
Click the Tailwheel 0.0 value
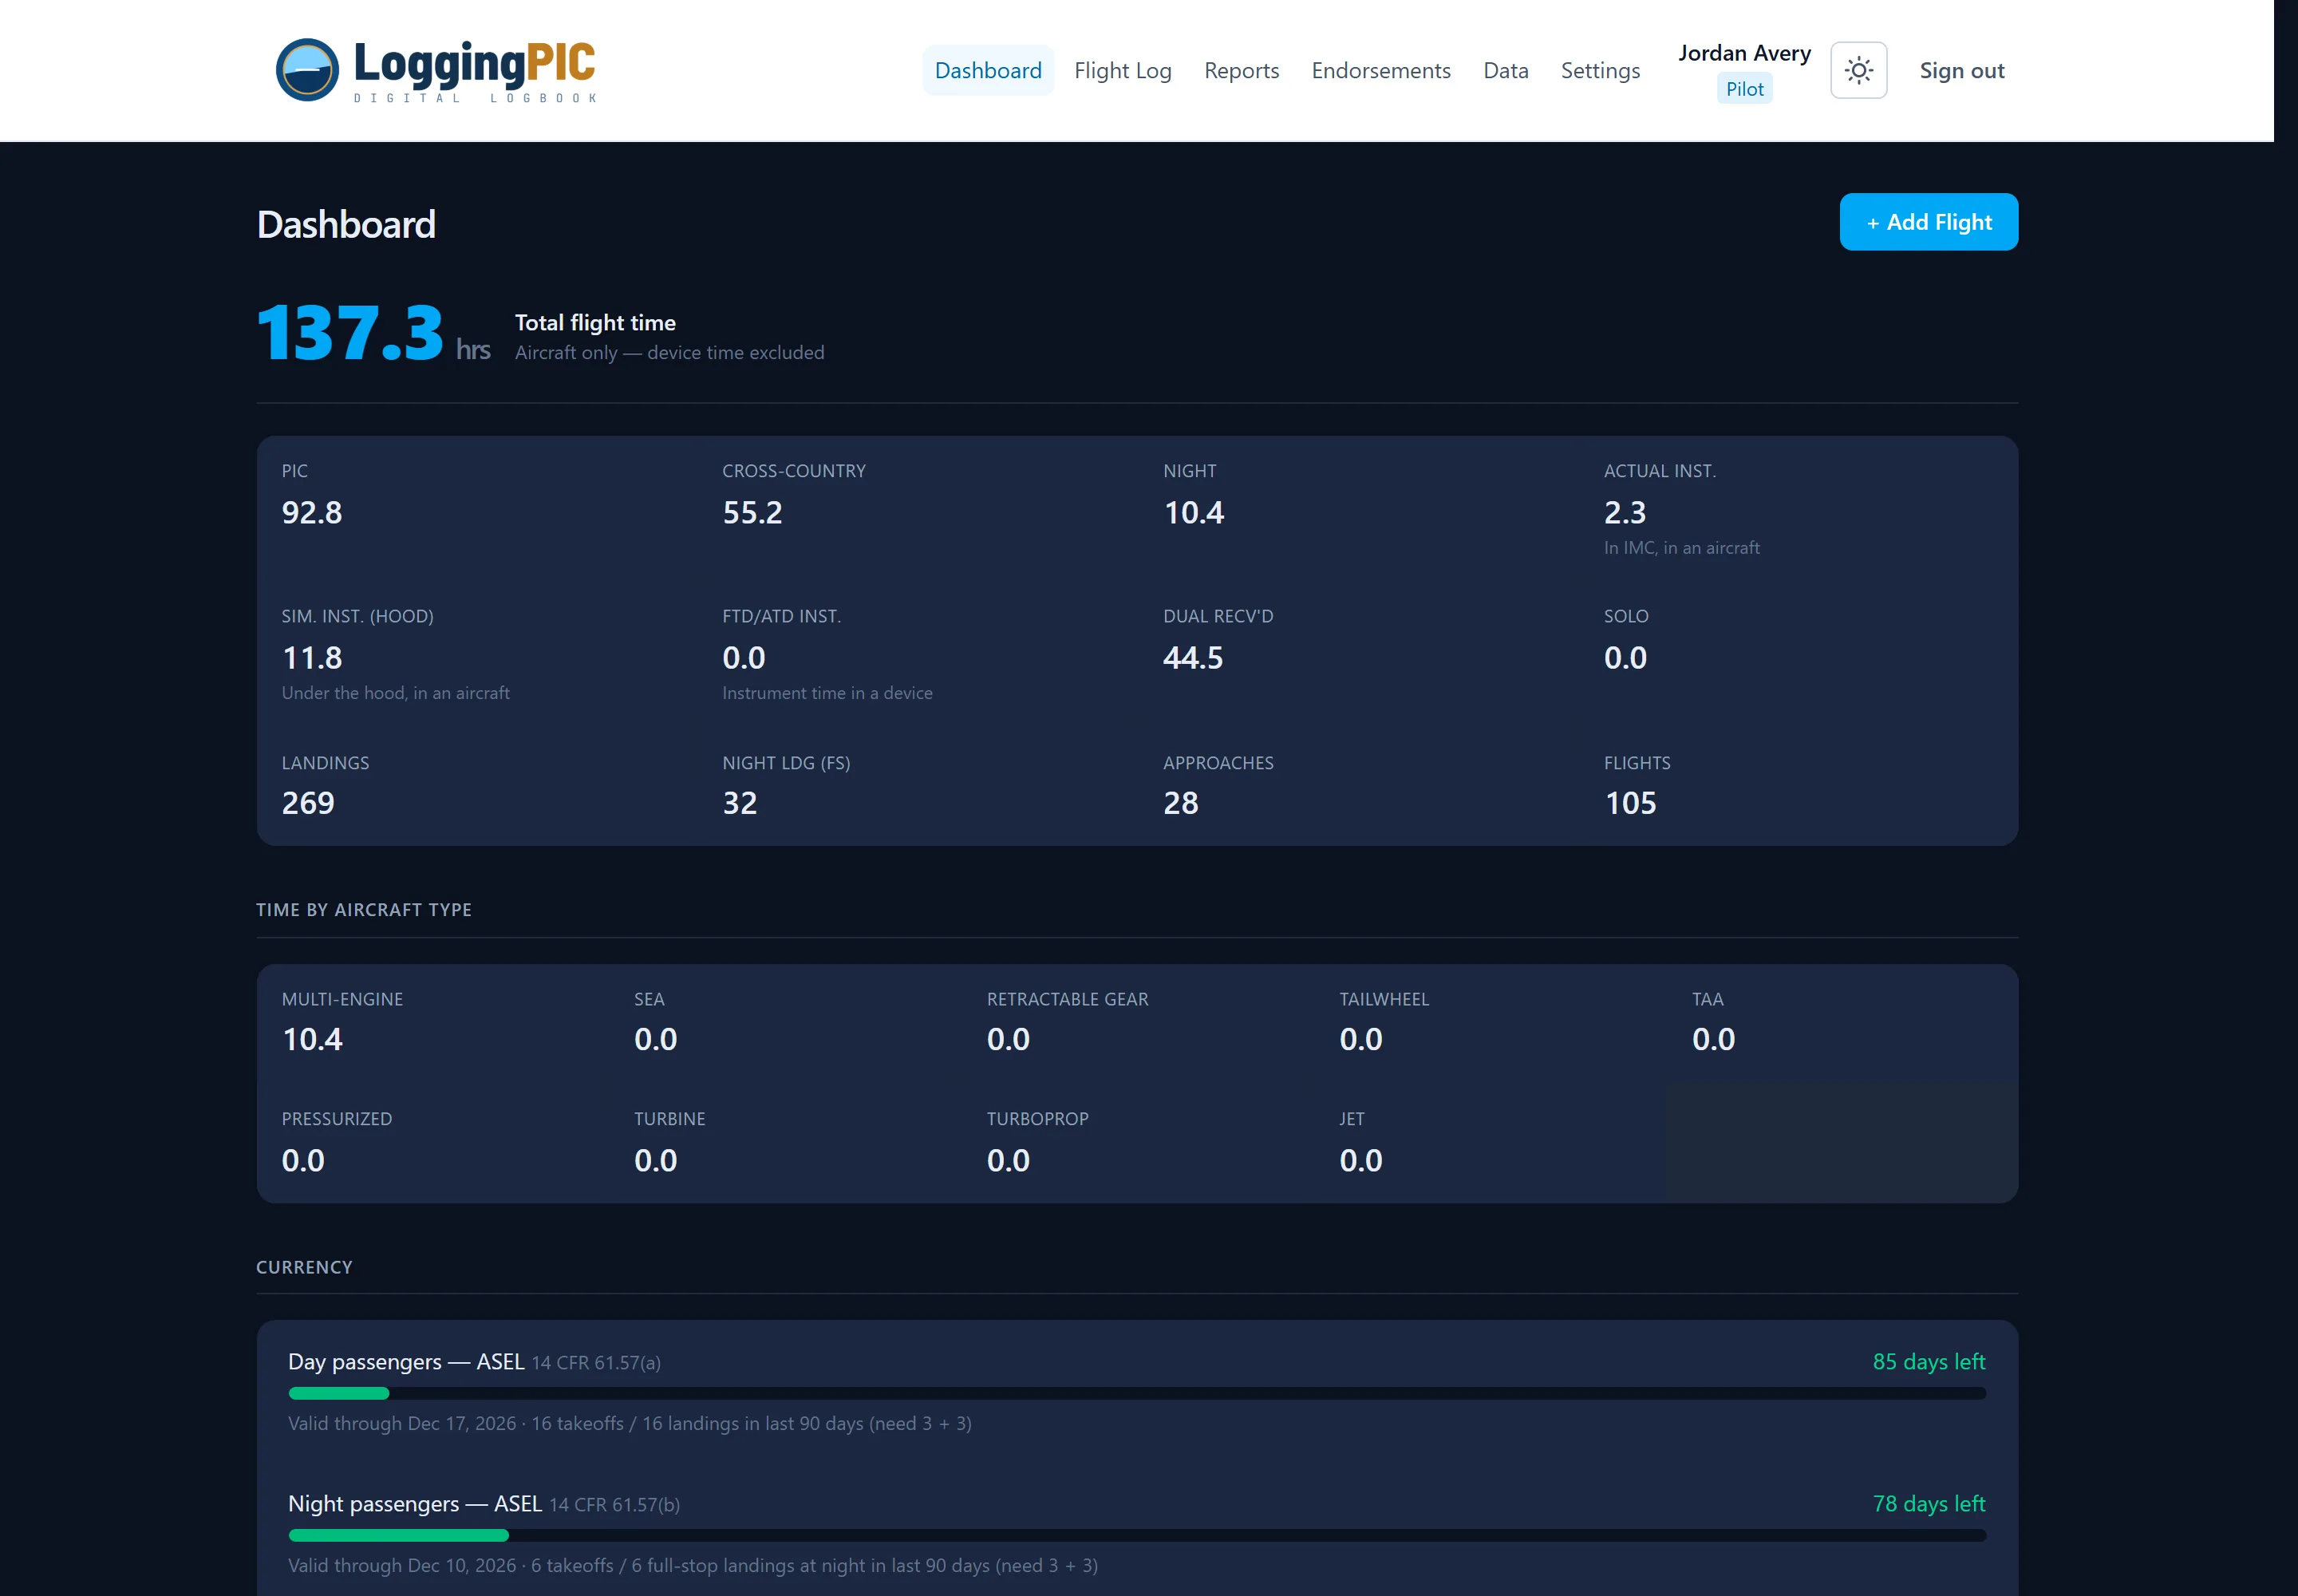[1360, 1040]
